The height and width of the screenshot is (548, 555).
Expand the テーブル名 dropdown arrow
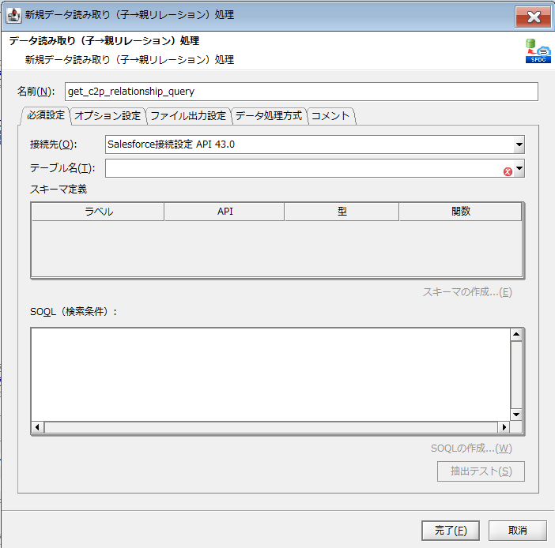click(x=519, y=168)
